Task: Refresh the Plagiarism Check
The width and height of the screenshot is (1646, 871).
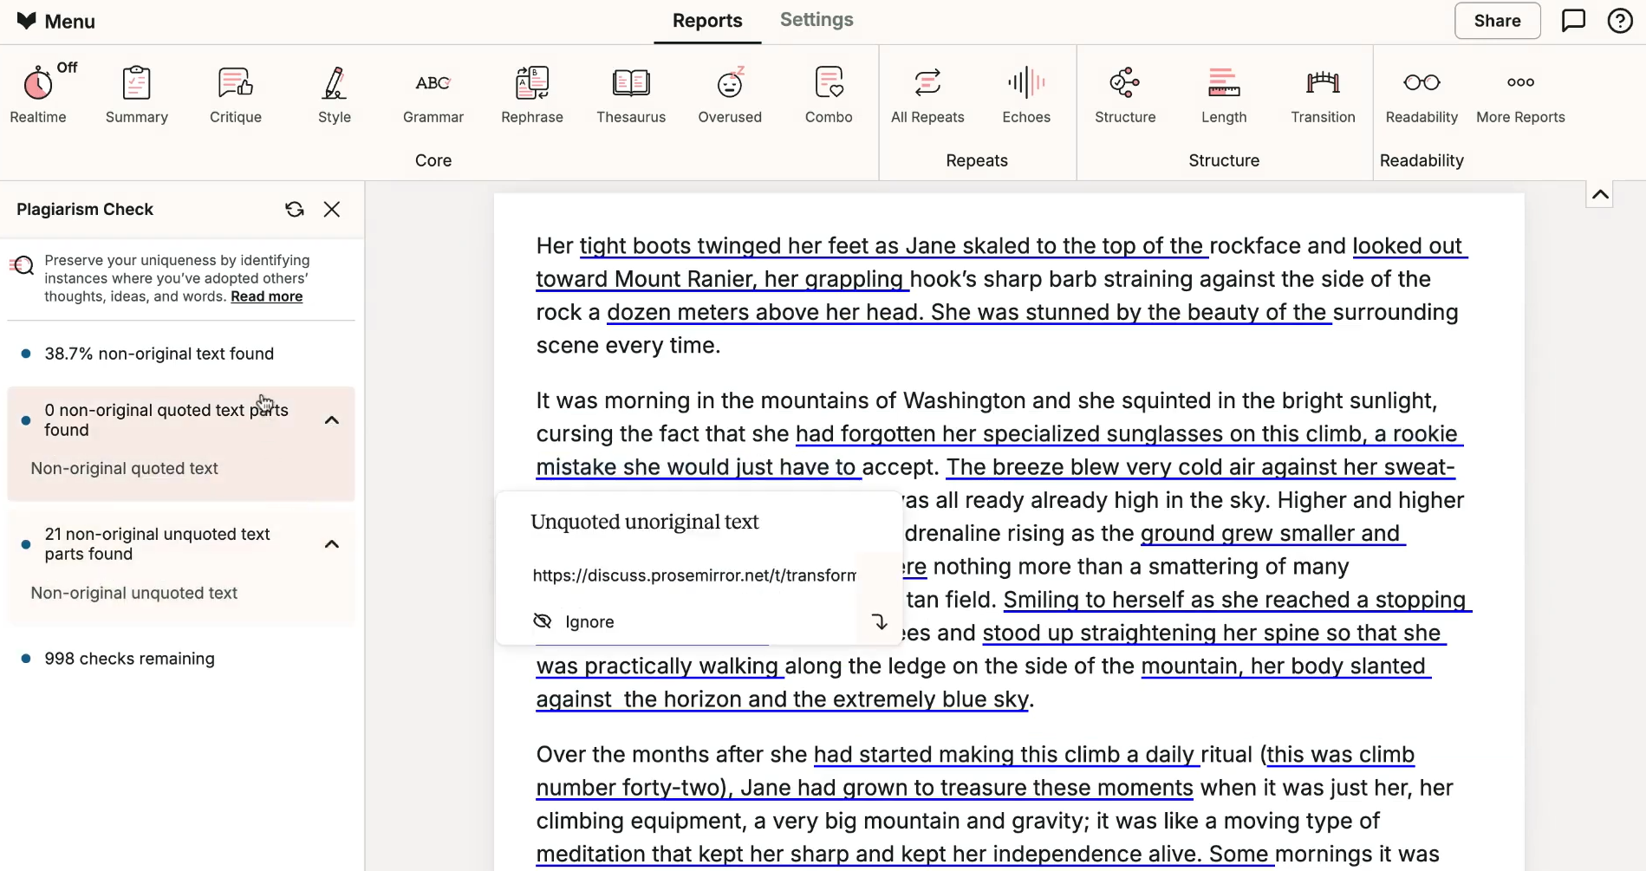Action: [x=295, y=209]
